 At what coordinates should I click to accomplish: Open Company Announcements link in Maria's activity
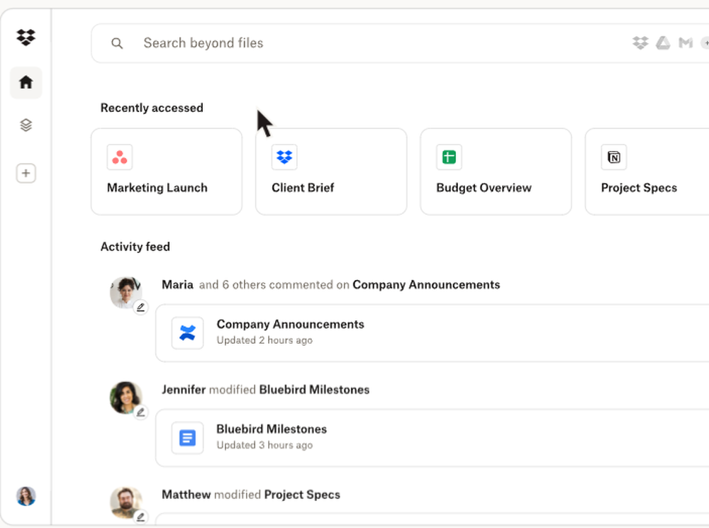tap(426, 285)
